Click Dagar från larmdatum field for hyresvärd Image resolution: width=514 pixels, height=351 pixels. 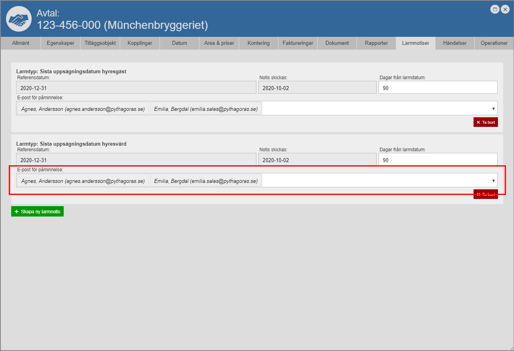coord(437,160)
